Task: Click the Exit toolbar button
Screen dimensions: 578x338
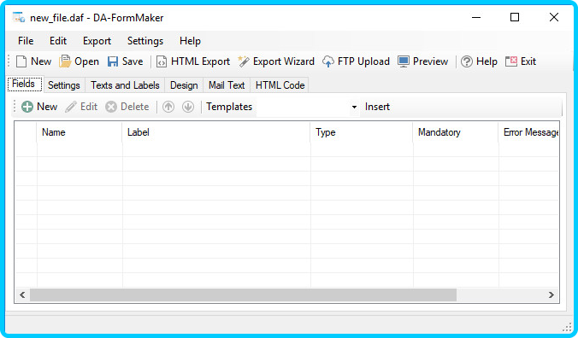Action: [x=521, y=61]
